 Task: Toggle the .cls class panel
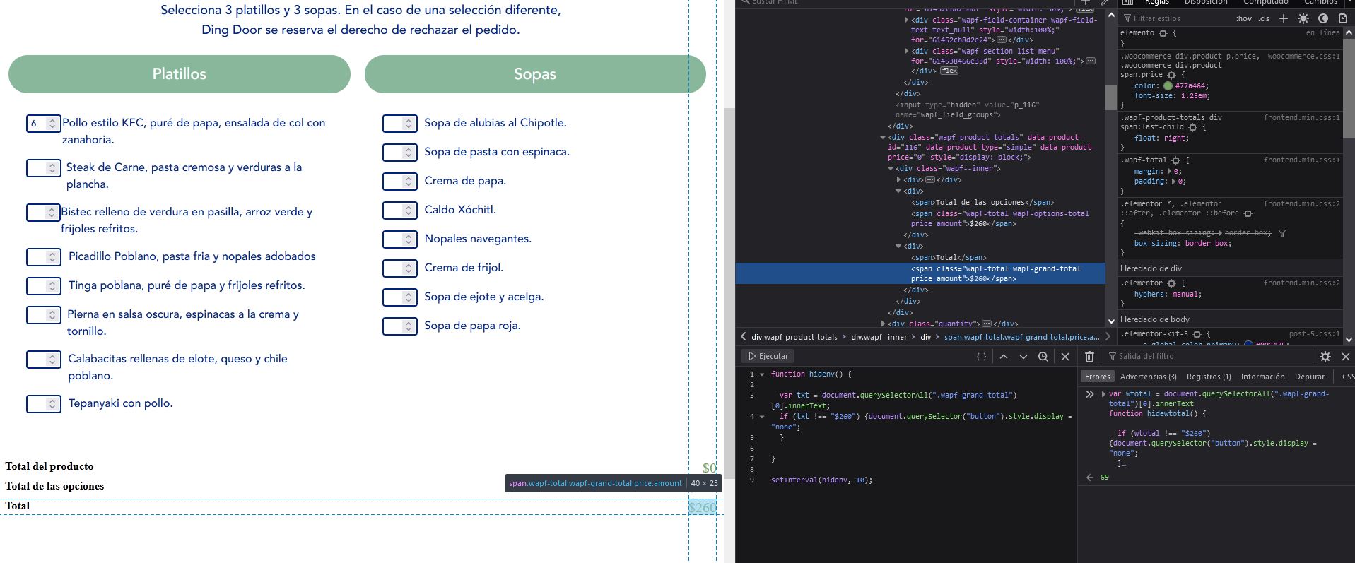click(x=1264, y=18)
